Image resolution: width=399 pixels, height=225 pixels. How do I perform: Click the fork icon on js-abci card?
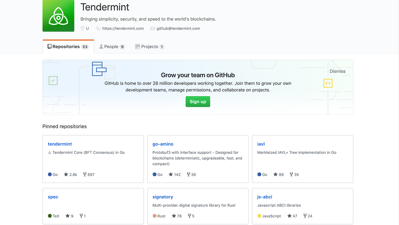tap(305, 216)
